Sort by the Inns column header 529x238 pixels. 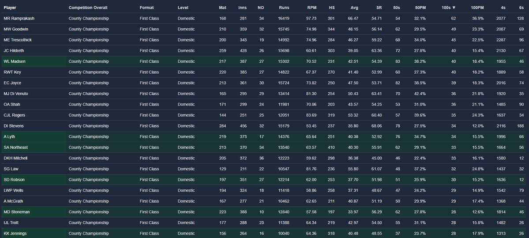pyautogui.click(x=242, y=8)
